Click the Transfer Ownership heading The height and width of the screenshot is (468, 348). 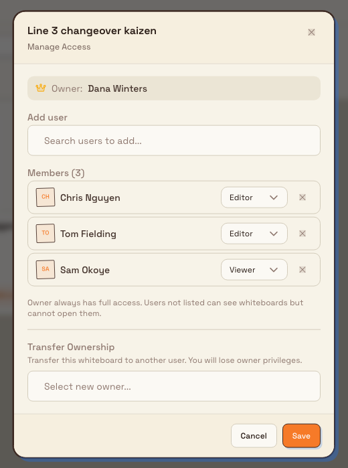71,347
